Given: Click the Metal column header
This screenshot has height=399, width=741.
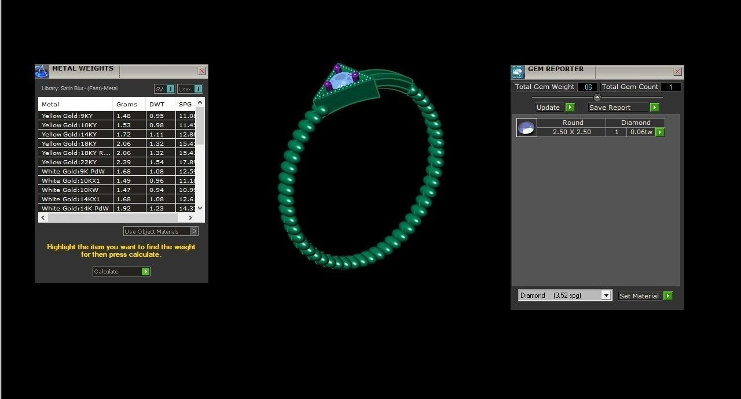Looking at the screenshot, I should (75, 105).
